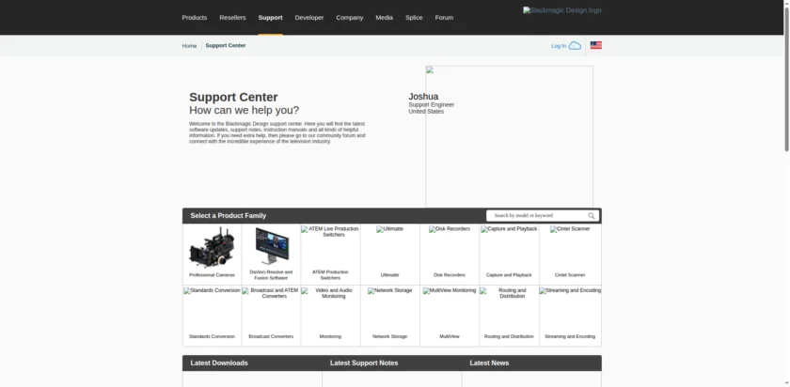
Task: Open the Resellers menu item
Action: [x=232, y=18]
